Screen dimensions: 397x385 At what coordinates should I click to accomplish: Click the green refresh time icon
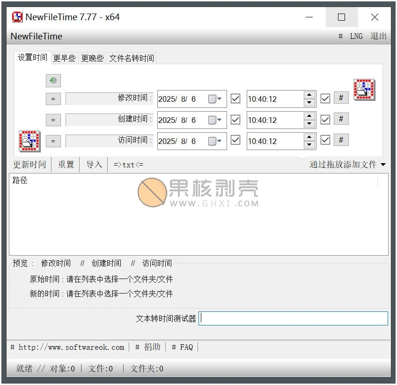click(53, 81)
